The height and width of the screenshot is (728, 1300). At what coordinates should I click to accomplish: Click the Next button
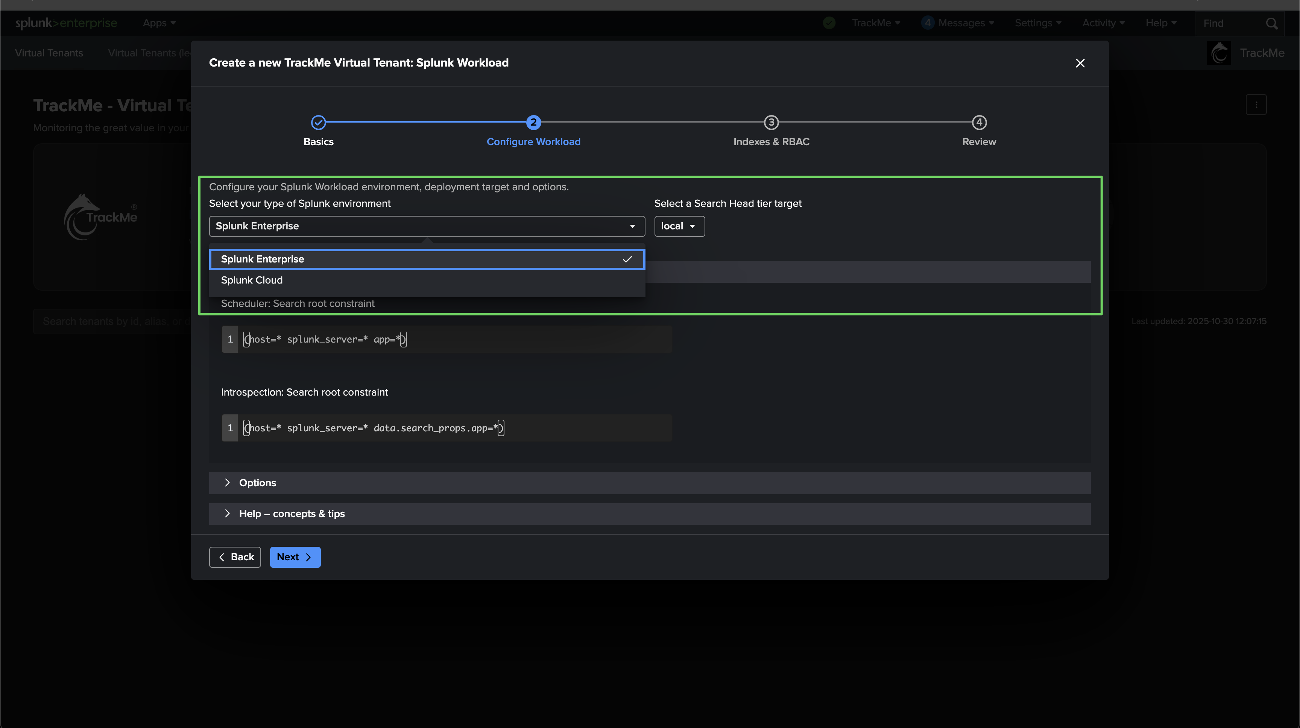tap(295, 557)
